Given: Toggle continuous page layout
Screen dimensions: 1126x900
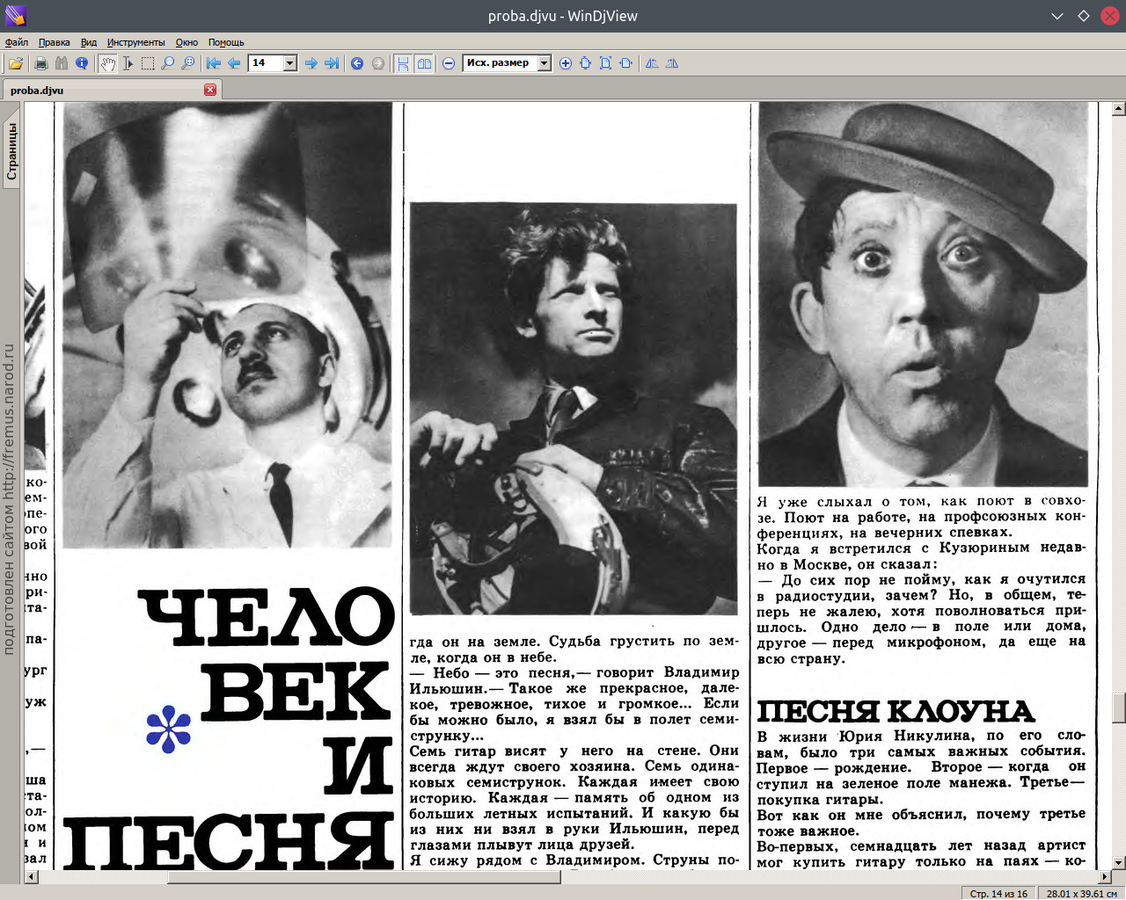Looking at the screenshot, I should click(403, 63).
